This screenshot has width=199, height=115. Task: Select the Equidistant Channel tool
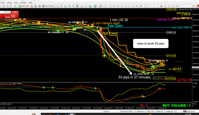pos(161,6)
